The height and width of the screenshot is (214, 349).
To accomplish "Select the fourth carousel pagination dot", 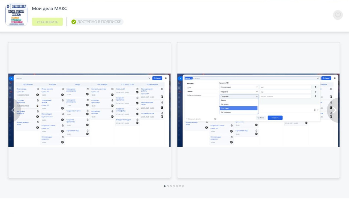I will [x=174, y=186].
